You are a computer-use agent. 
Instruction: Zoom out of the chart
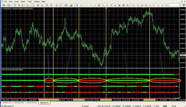pyautogui.click(x=51, y=5)
